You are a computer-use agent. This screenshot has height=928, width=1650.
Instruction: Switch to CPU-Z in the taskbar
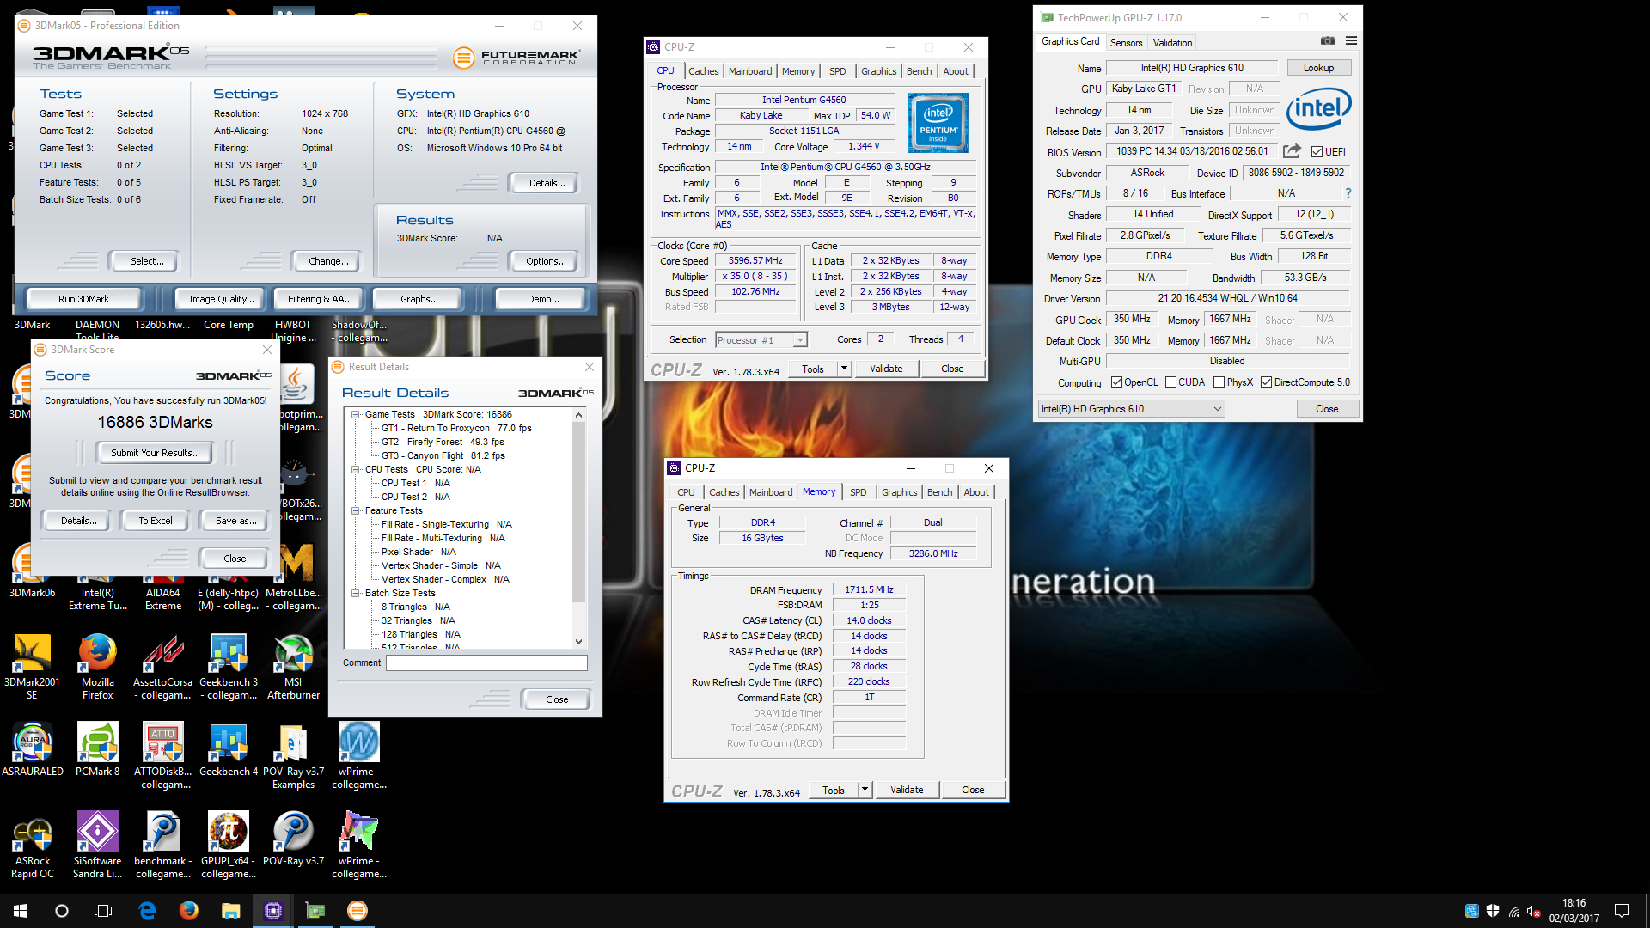click(273, 911)
